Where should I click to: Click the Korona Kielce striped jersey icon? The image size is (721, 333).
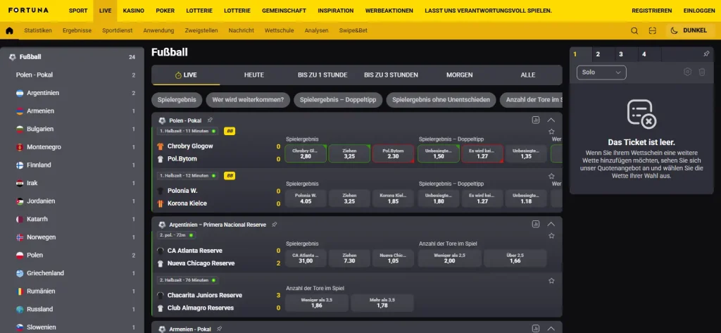[160, 203]
